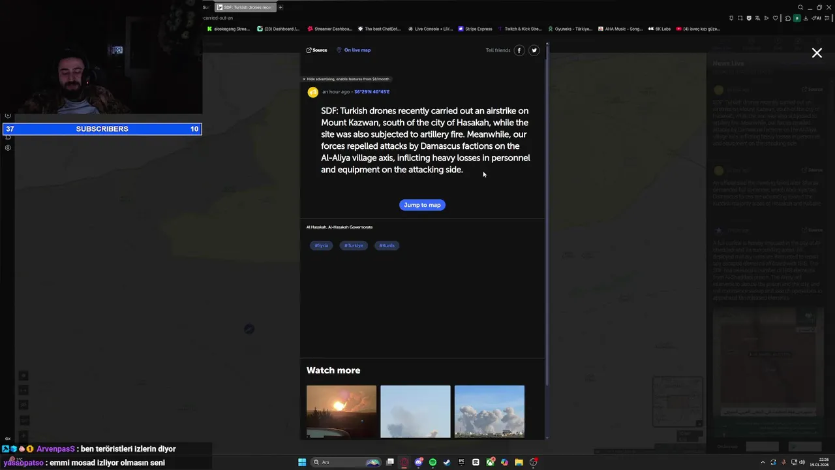This screenshot has width=835, height=470.
Task: Open the (23) Dashboard bookmark
Action: pos(279,29)
